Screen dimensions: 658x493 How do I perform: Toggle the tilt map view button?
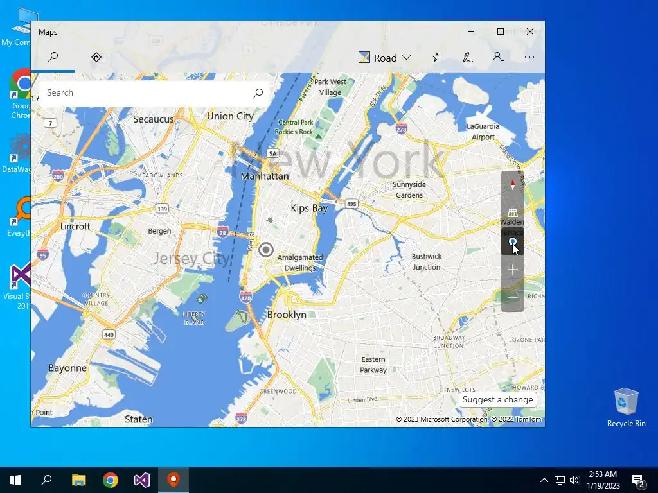click(512, 213)
